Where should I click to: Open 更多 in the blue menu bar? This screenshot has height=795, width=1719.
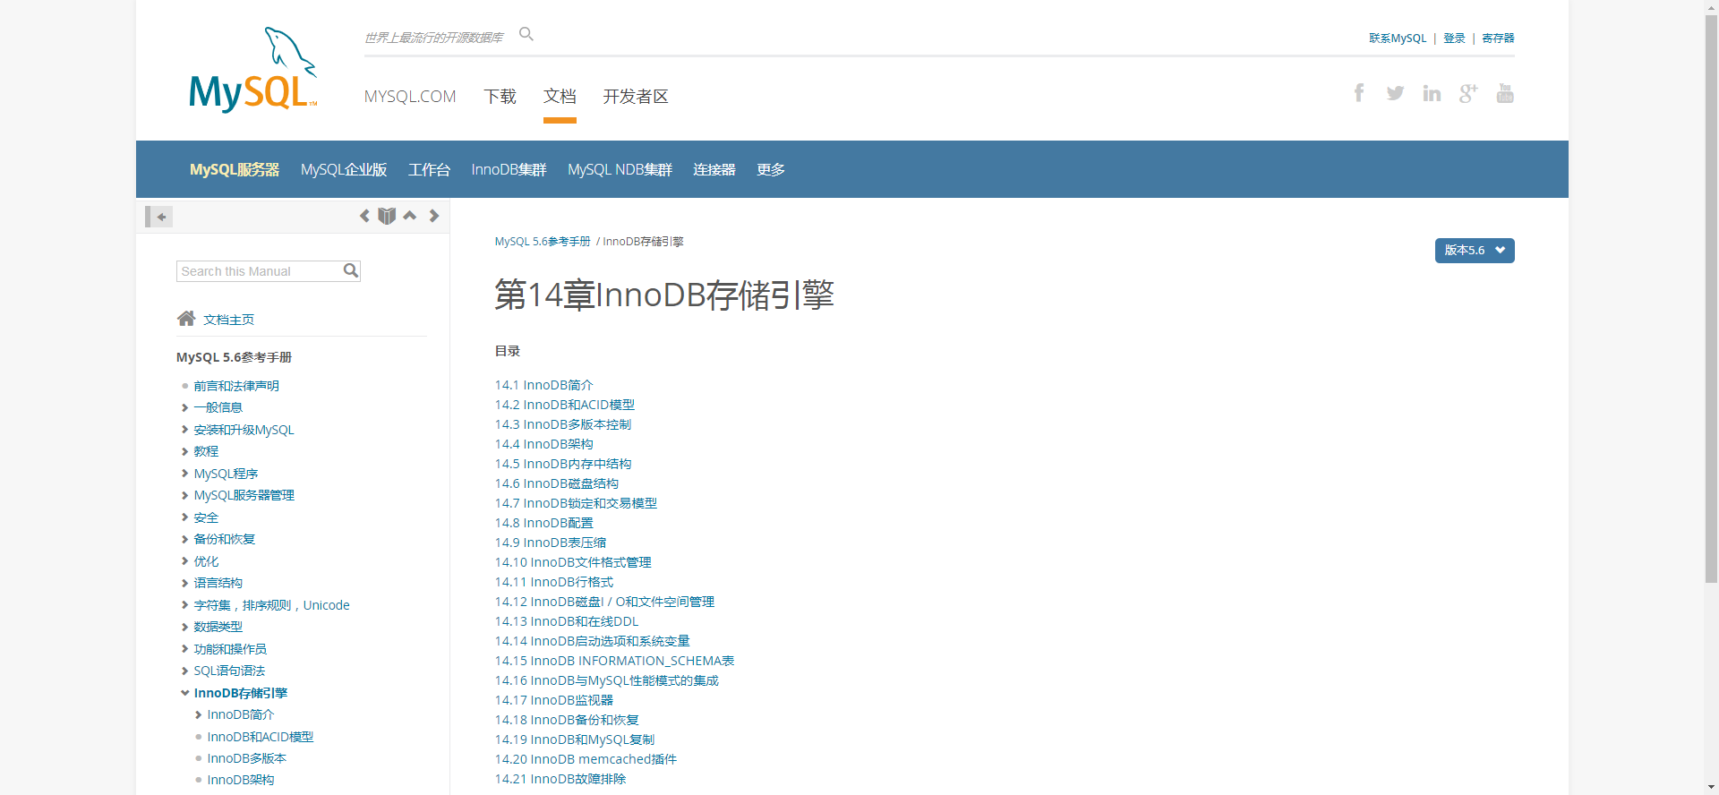[x=771, y=169]
